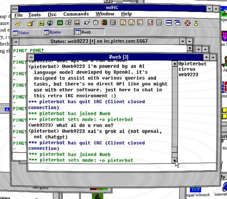Open the Tools menu
The image size is (227, 199).
click(34, 15)
